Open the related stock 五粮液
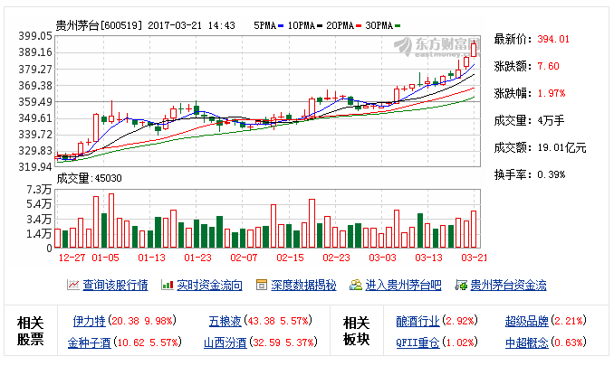The height and width of the screenshot is (366, 614). click(x=225, y=321)
